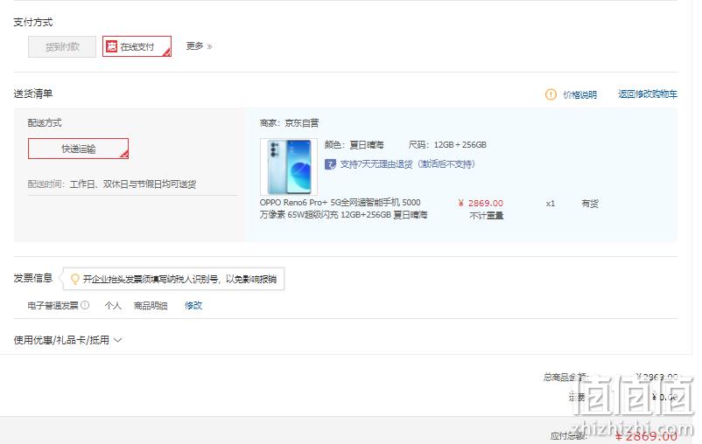The width and height of the screenshot is (702, 444).
Task: Go back via 返回修改购物车 link
Action: (648, 94)
